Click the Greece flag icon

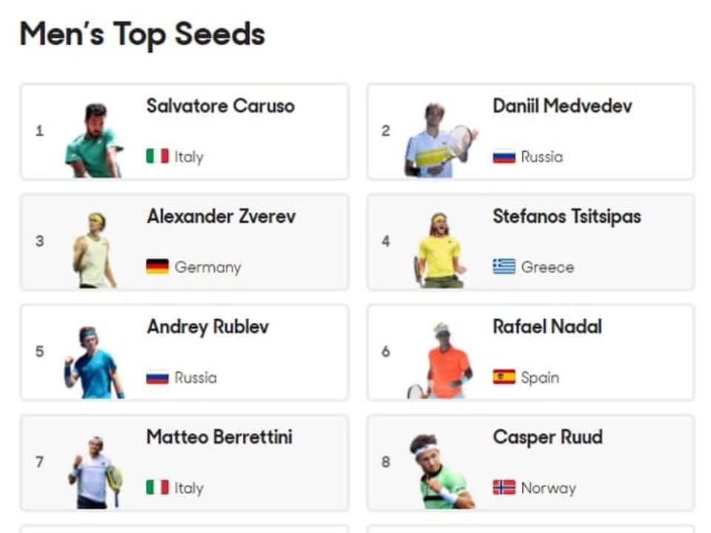(x=504, y=266)
